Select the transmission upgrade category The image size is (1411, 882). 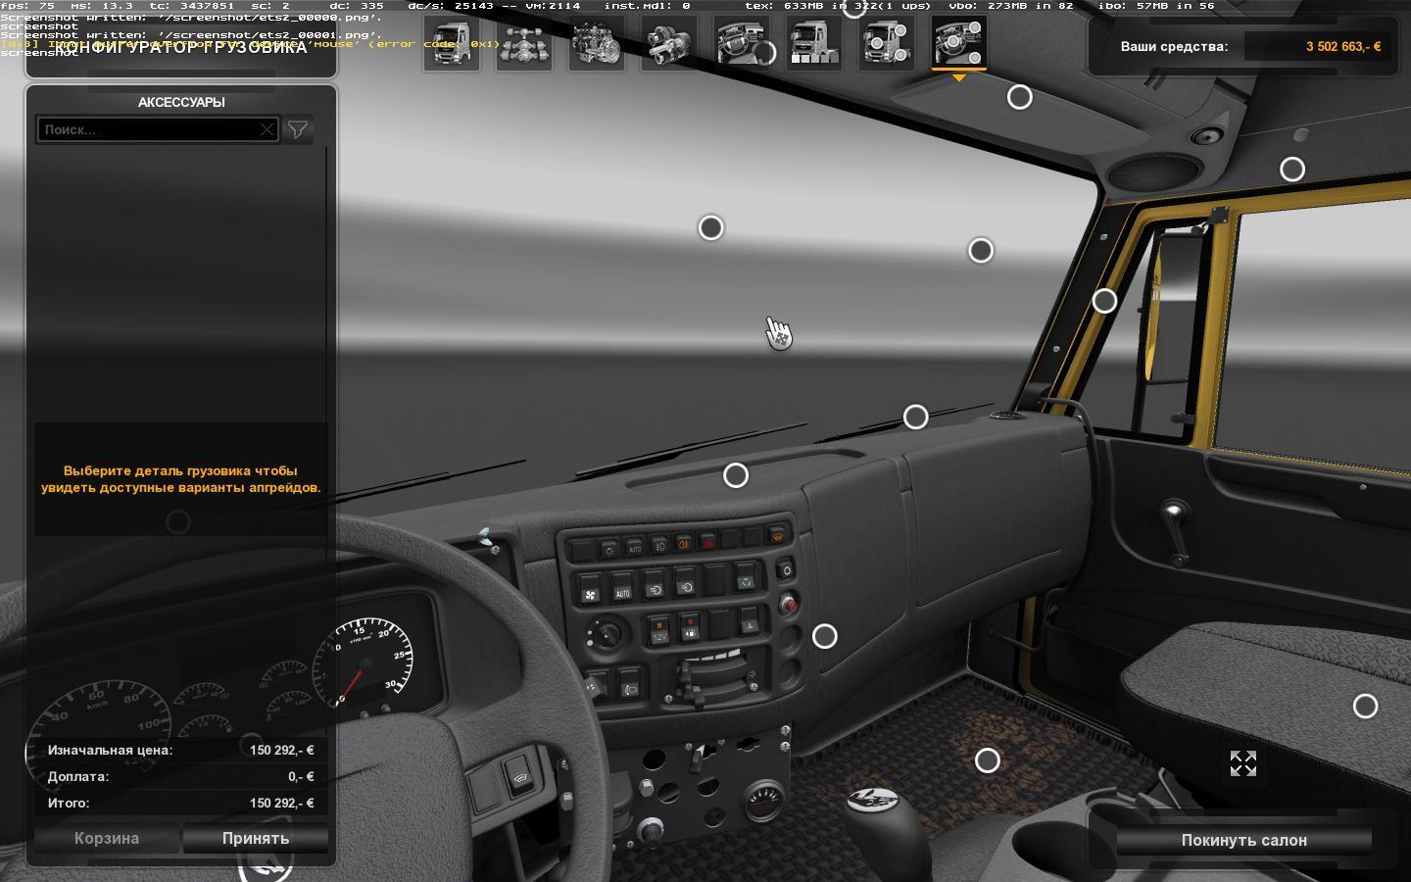click(x=669, y=44)
